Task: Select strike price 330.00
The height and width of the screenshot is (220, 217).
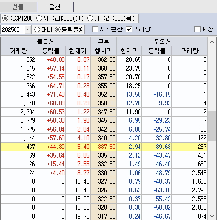Action: tap(104, 173)
